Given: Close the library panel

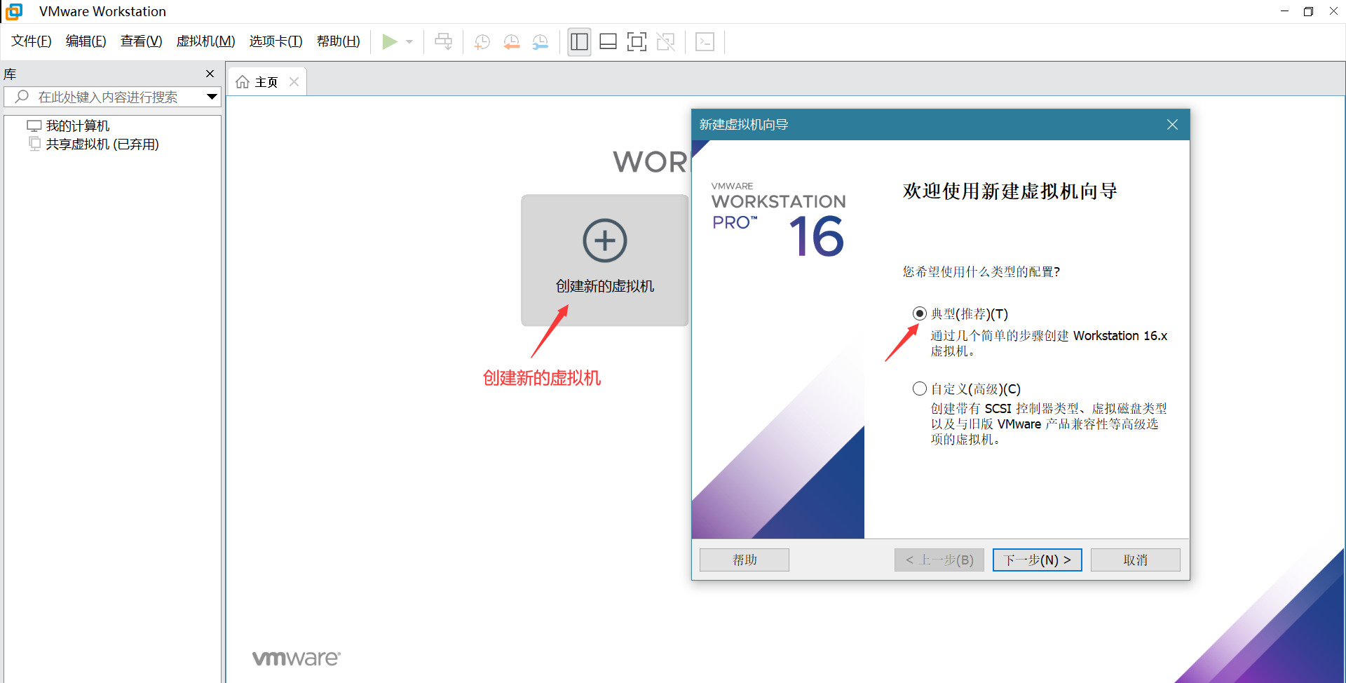Looking at the screenshot, I should 210,74.
